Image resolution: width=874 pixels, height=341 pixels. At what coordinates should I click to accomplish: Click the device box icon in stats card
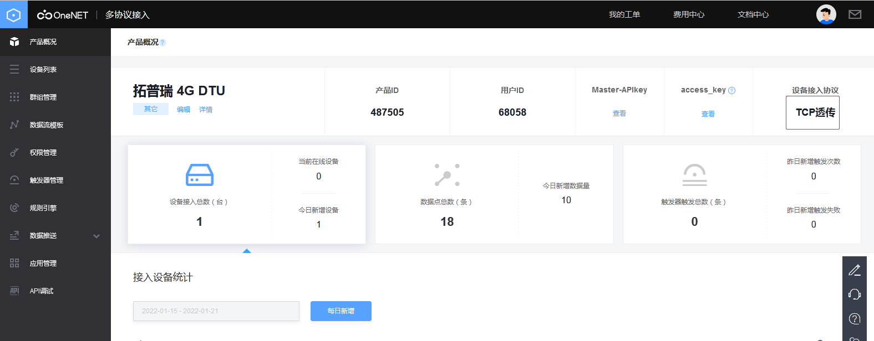(x=200, y=175)
